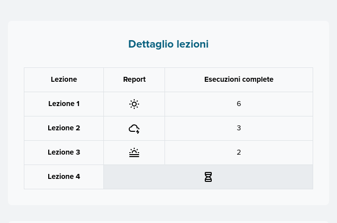Click the Lezione column header
Viewport: 337px width, 223px height.
click(64, 79)
